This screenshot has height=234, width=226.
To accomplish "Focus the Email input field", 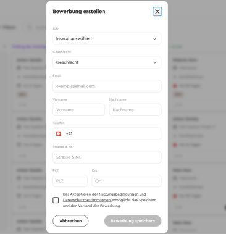I will point(107,86).
